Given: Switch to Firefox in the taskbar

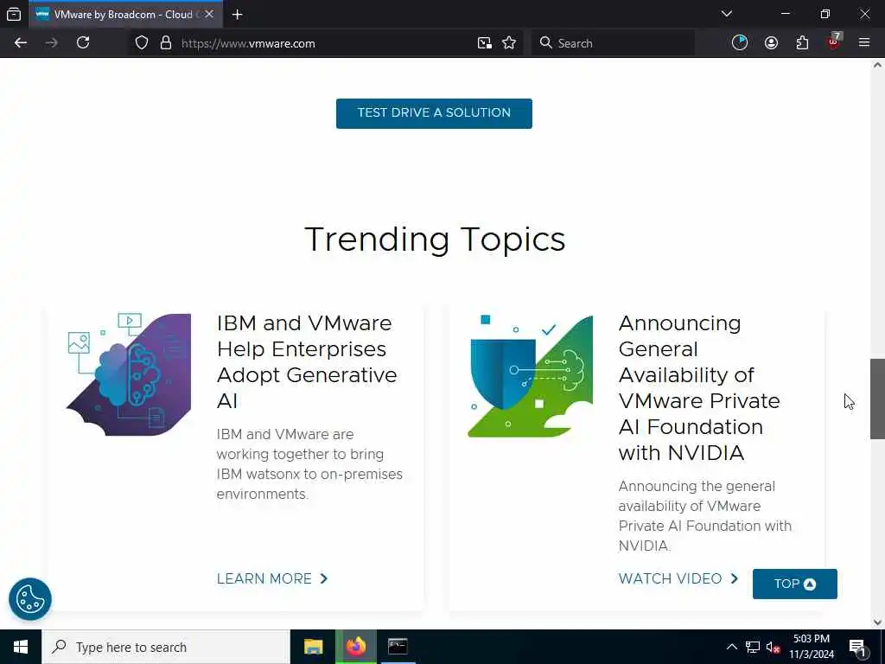Looking at the screenshot, I should point(355,647).
